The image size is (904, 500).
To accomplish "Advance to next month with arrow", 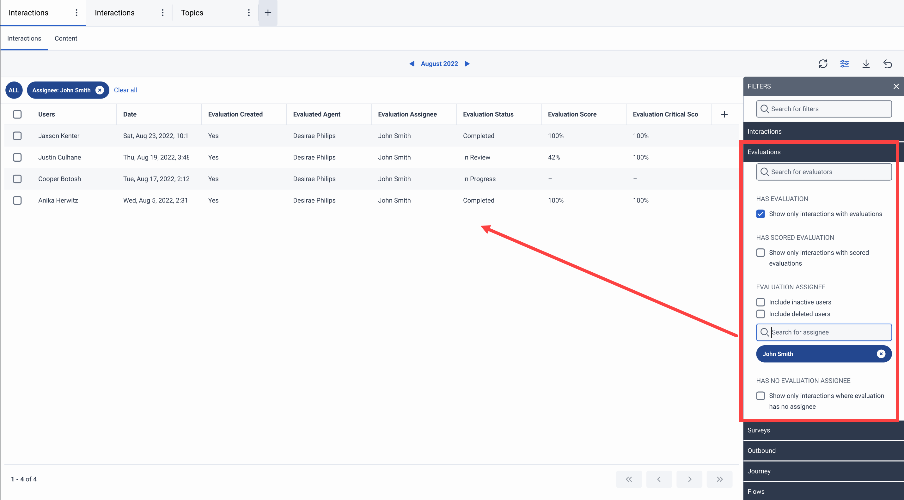I will click(467, 63).
